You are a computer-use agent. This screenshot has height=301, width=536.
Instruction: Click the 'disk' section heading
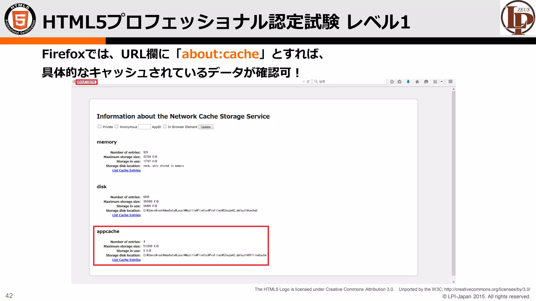[102, 187]
